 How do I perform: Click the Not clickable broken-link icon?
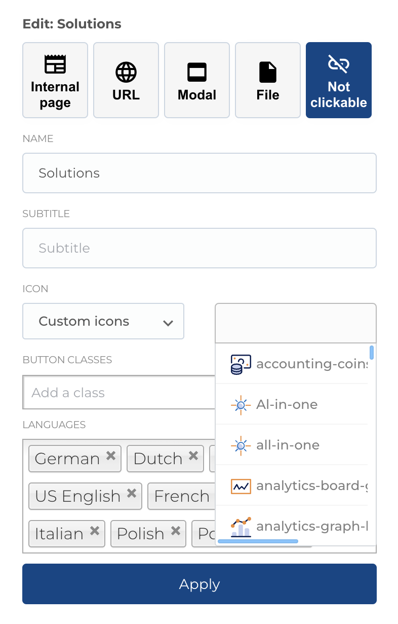click(338, 64)
